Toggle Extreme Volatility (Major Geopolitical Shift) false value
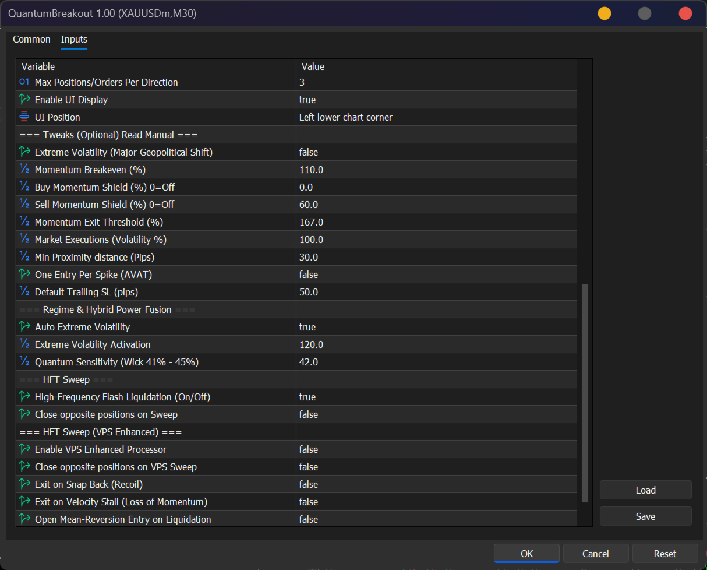The width and height of the screenshot is (707, 570). coord(436,152)
